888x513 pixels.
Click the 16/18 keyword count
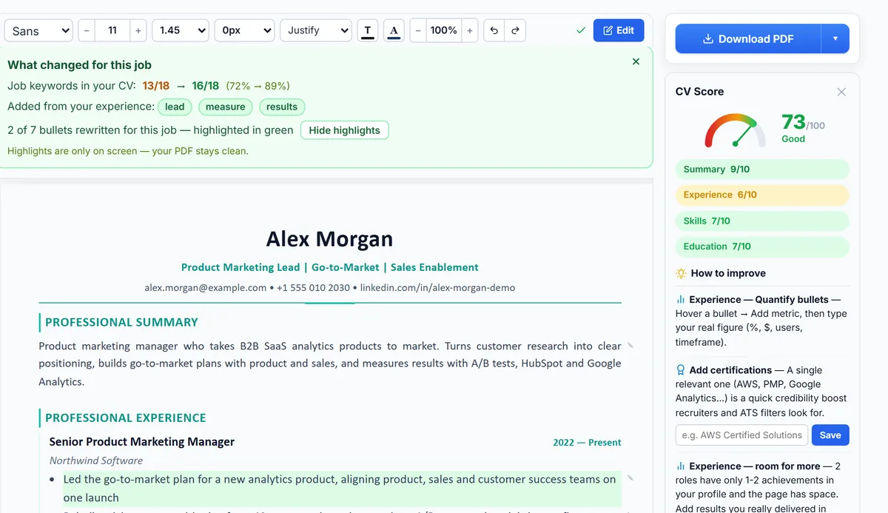[206, 86]
